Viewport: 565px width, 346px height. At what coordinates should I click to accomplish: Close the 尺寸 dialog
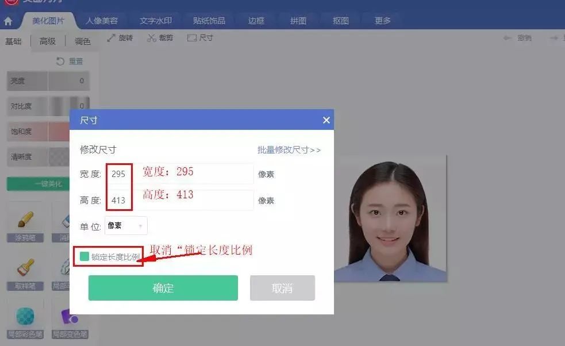(326, 120)
